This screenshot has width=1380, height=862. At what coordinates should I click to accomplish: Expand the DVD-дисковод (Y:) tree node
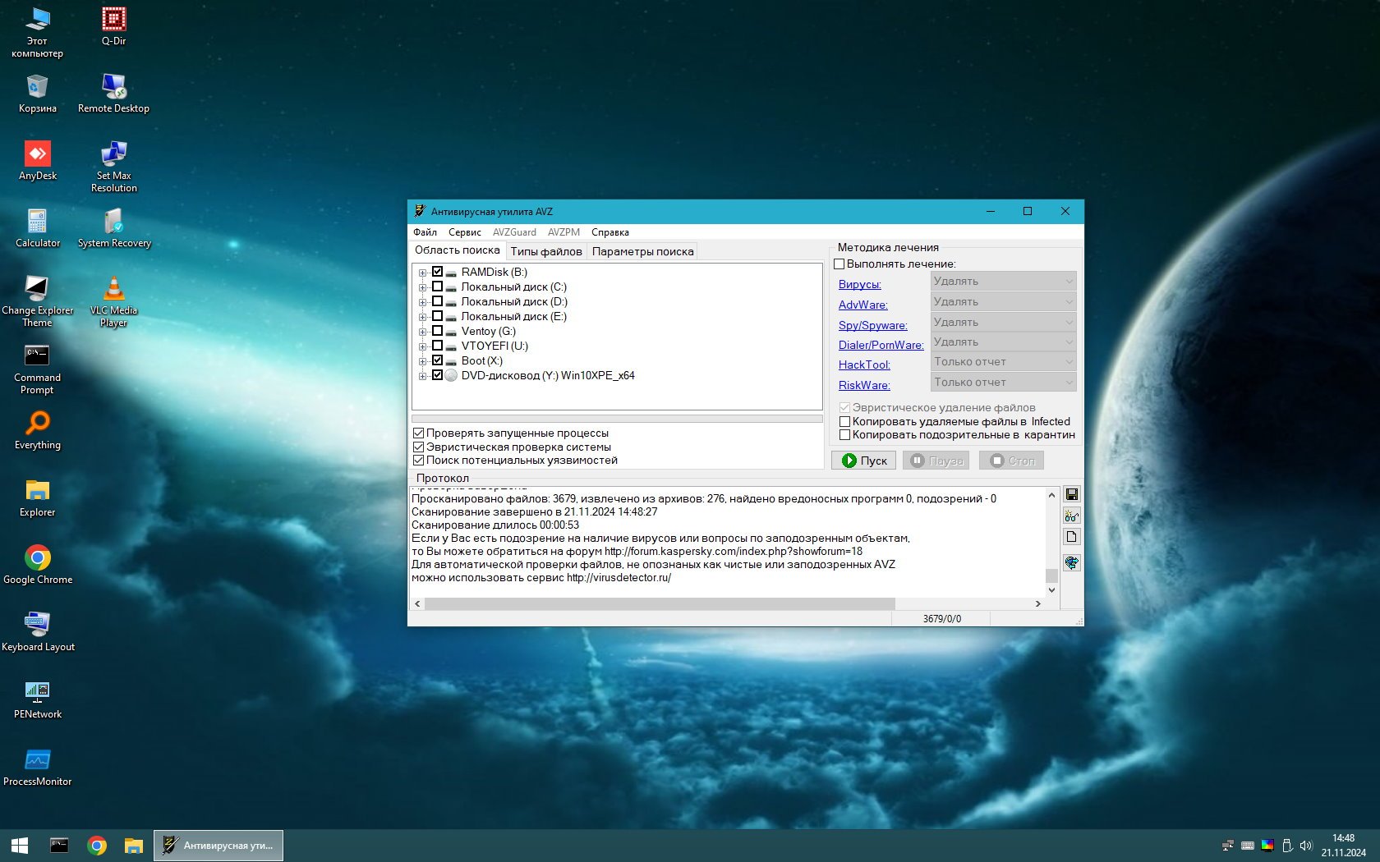pyautogui.click(x=422, y=376)
